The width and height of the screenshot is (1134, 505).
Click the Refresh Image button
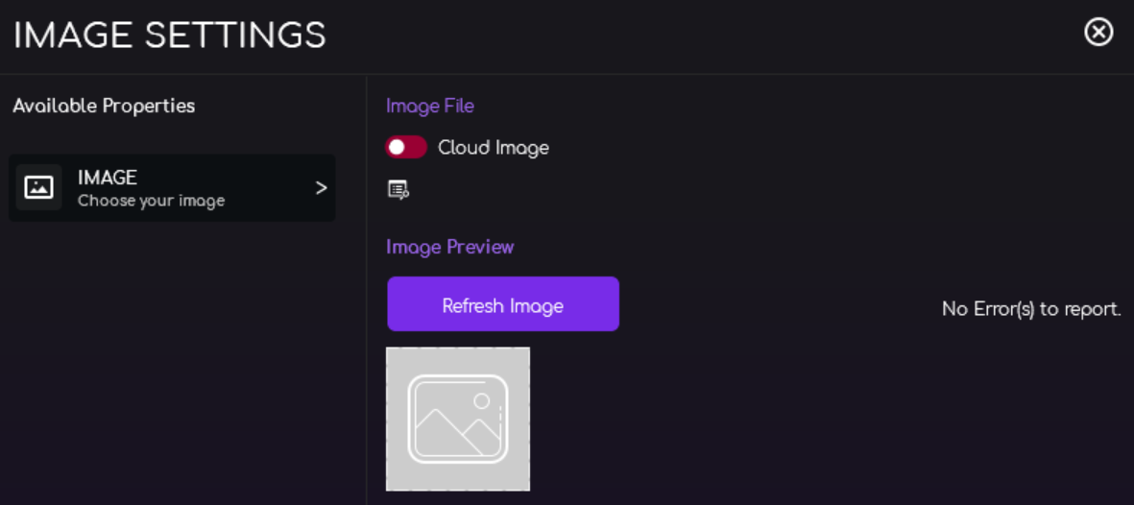503,304
